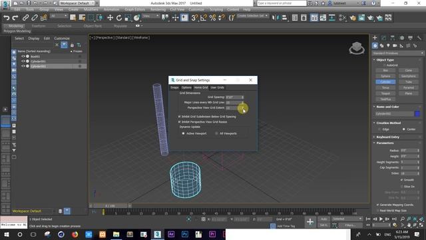Toggle visibility eye for Cylinder002
The height and width of the screenshot is (240, 426).
tap(23, 66)
